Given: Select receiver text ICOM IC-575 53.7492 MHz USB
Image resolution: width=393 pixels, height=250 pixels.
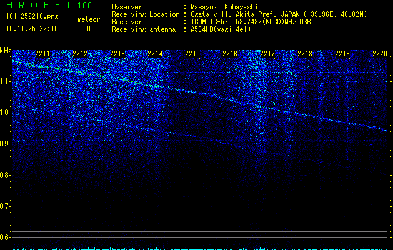Looking at the screenshot, I should point(251,22).
